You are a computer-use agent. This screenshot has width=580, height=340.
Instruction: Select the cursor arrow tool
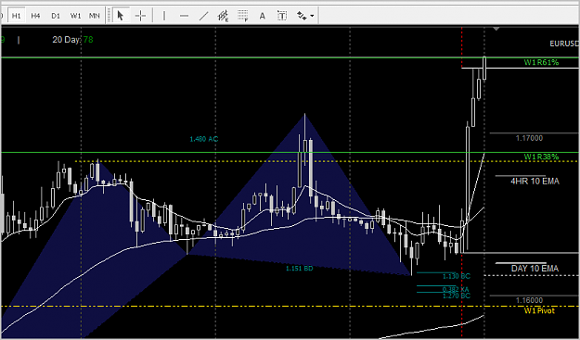click(x=121, y=16)
